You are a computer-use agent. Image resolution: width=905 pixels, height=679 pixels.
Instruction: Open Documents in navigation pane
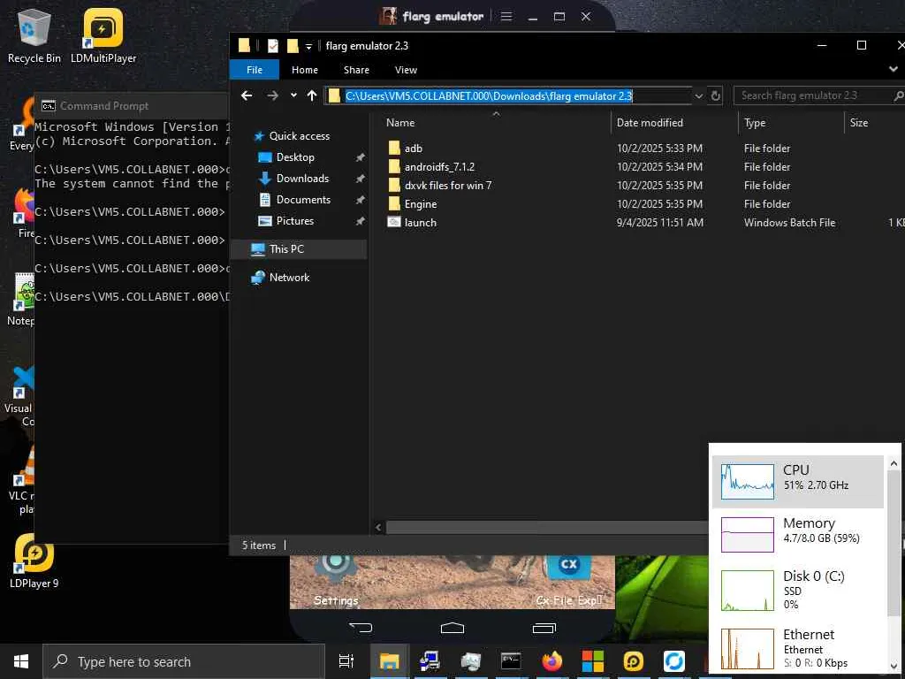(303, 200)
